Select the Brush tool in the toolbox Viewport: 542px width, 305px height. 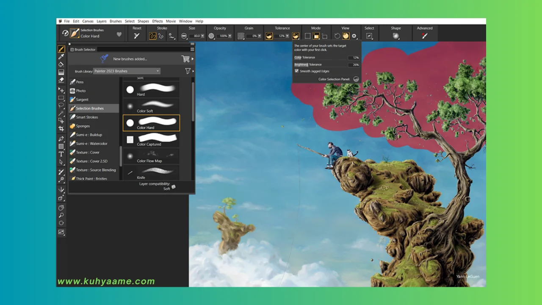pyautogui.click(x=61, y=49)
